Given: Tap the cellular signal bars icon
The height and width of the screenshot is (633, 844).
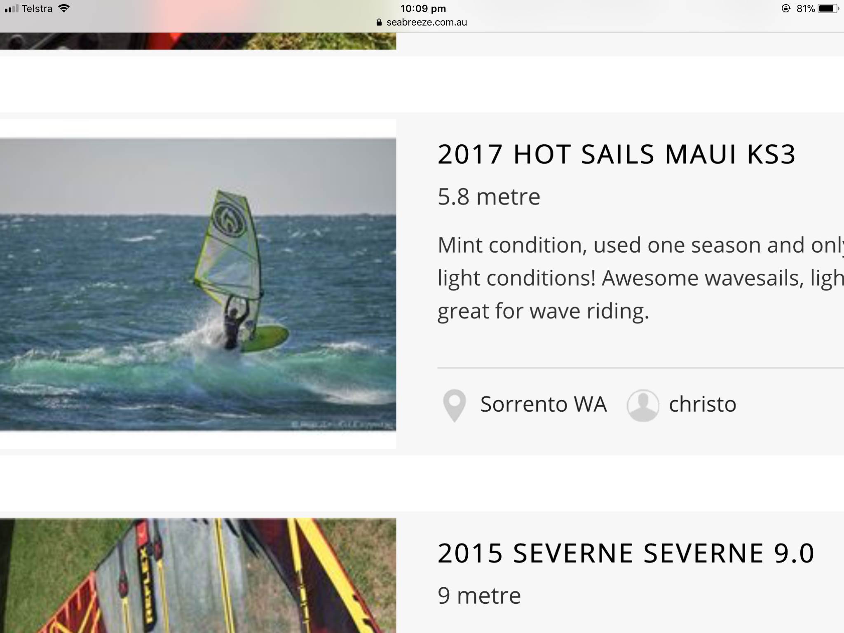Looking at the screenshot, I should [12, 9].
